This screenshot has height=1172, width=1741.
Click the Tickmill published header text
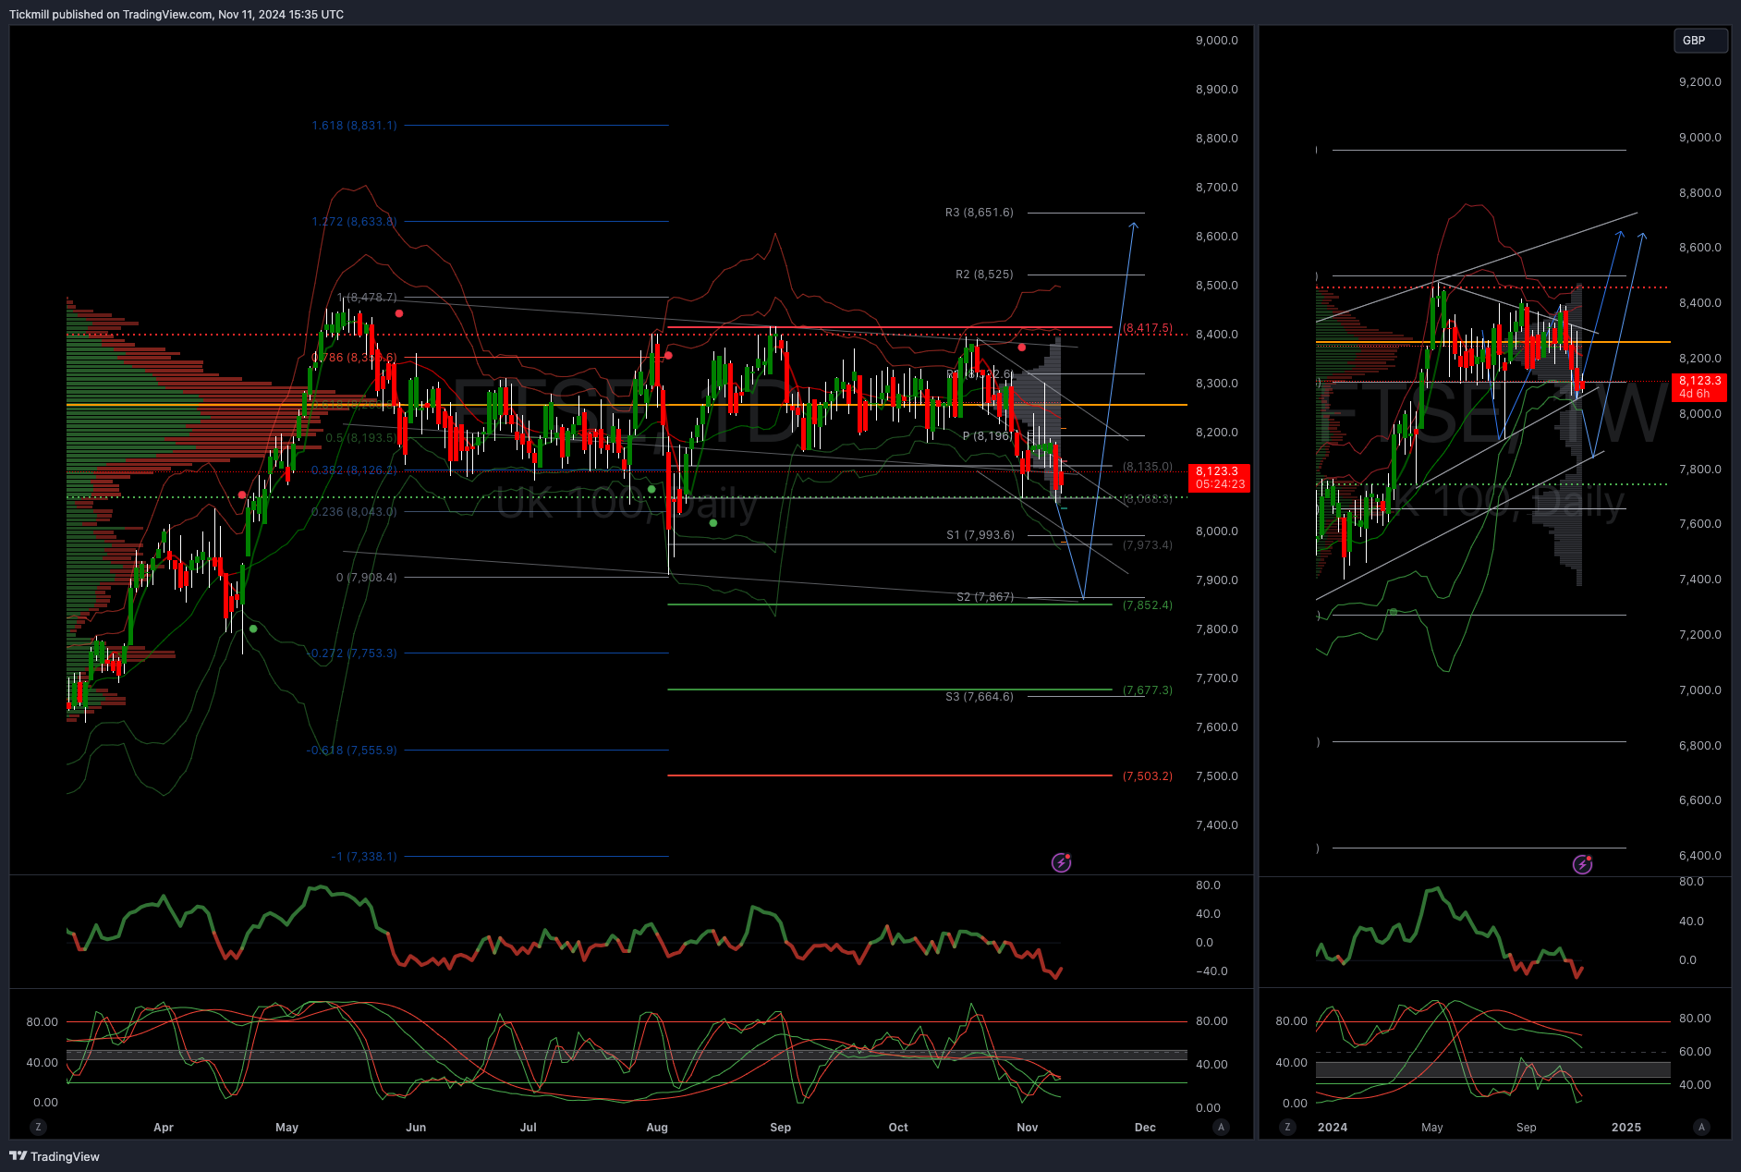177,14
